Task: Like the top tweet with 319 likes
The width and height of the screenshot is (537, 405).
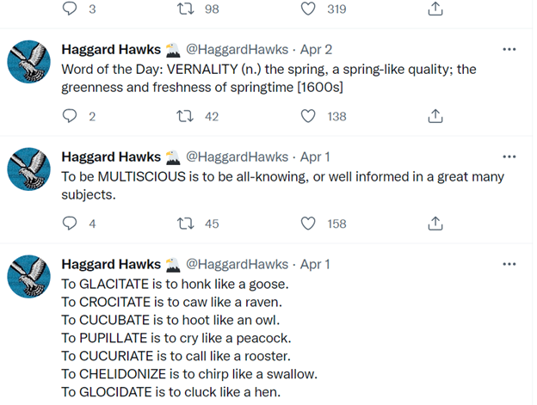Action: point(308,9)
